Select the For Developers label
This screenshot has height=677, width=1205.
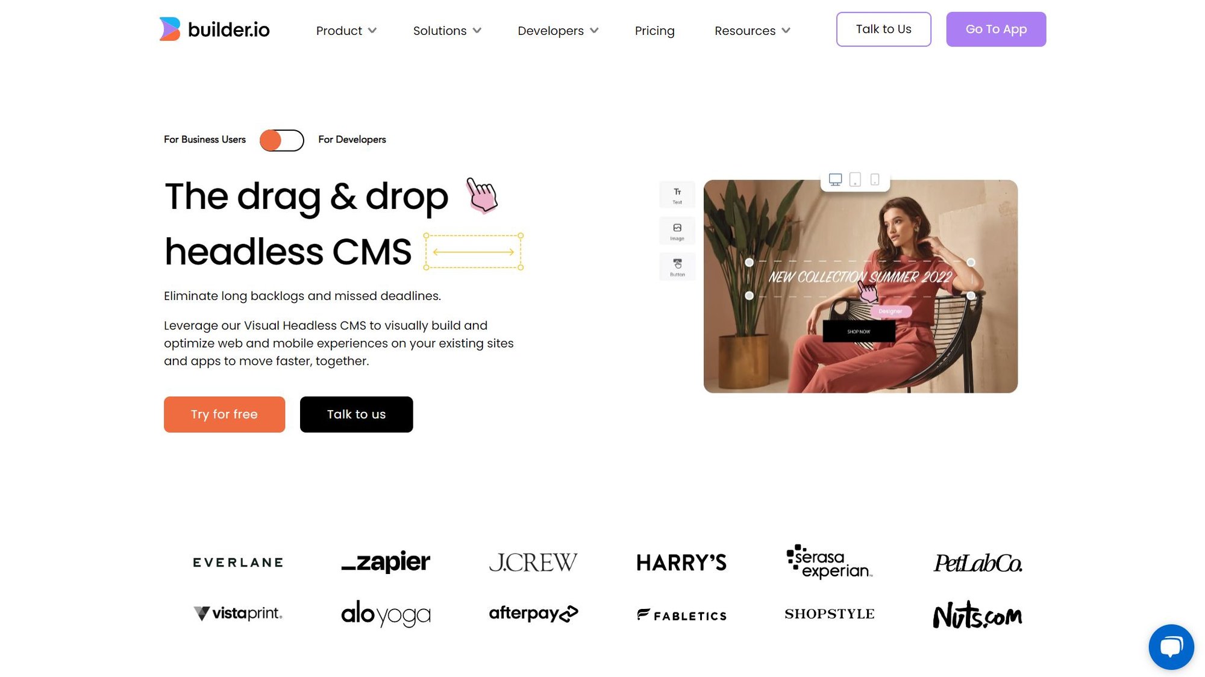[x=352, y=140]
